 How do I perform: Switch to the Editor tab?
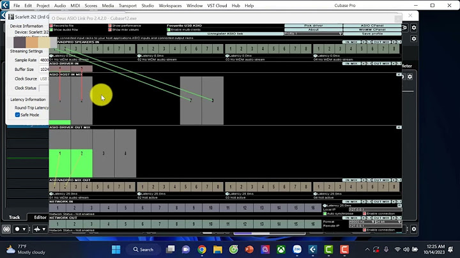40,217
